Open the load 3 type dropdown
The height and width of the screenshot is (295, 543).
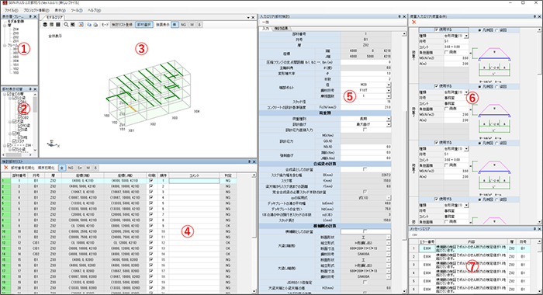466,149
